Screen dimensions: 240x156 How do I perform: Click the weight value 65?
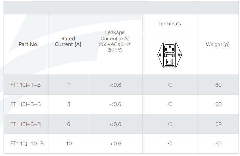pyautogui.click(x=218, y=144)
